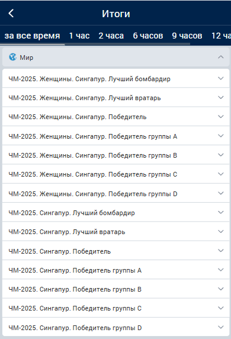Image resolution: width=231 pixels, height=339 pixels.
Task: Click text 'ЧМ-2025. Женщины. Сингапур. Победитель группы B'
Action: [x=93, y=155]
